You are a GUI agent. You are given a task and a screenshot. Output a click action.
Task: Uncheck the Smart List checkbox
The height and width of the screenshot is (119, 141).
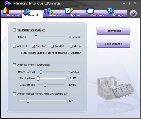(33, 46)
